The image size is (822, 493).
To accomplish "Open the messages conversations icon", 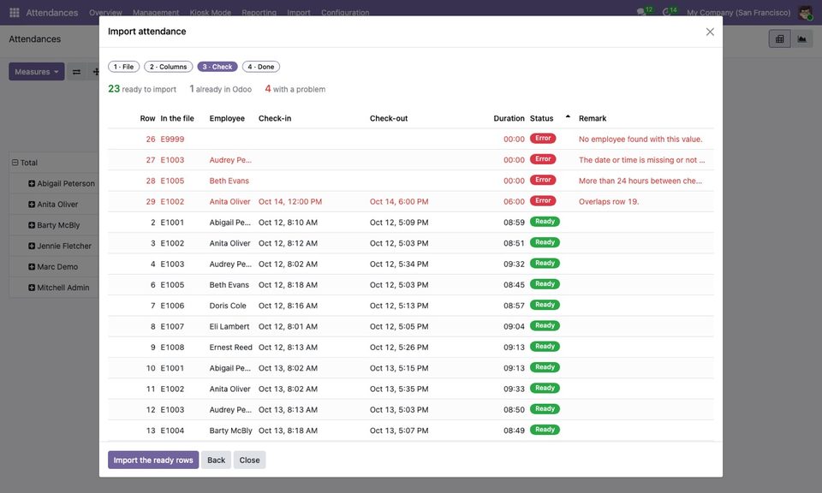I will coord(641,12).
